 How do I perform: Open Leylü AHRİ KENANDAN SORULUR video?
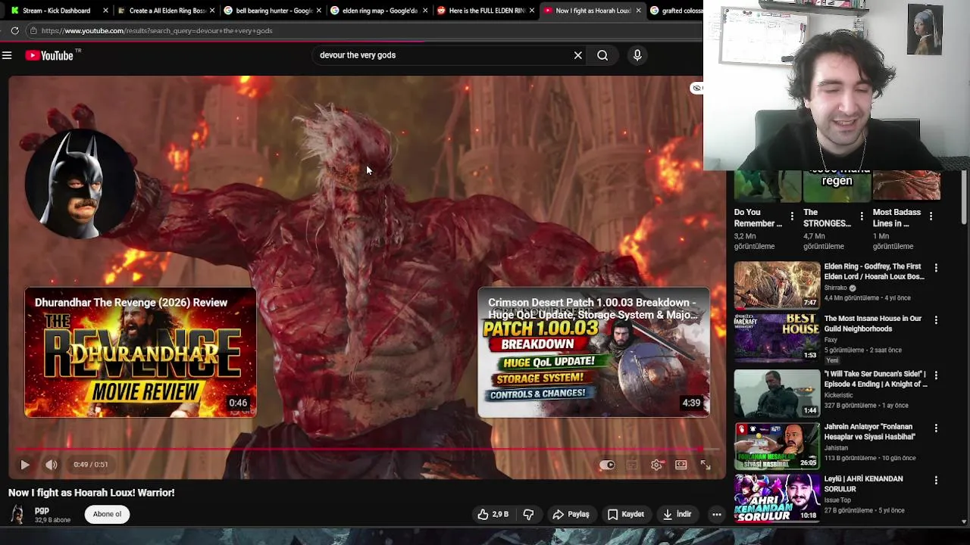pyautogui.click(x=863, y=484)
